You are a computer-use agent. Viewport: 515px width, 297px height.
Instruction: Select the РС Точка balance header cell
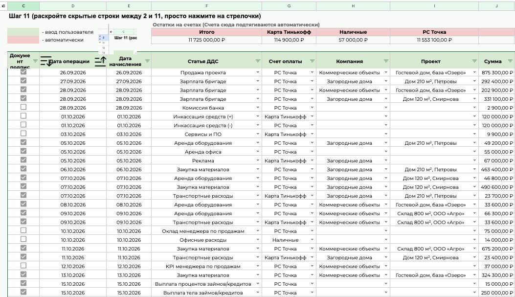coord(434,32)
